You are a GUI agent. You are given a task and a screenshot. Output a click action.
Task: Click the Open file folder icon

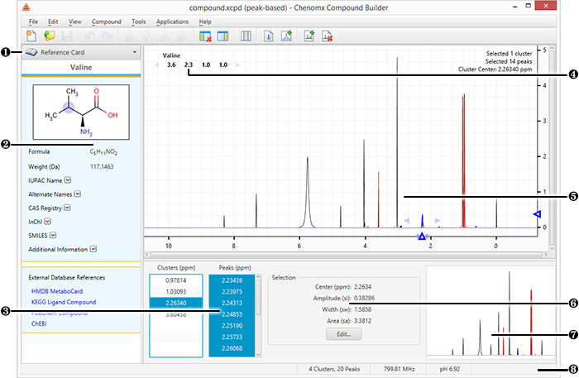tap(50, 36)
